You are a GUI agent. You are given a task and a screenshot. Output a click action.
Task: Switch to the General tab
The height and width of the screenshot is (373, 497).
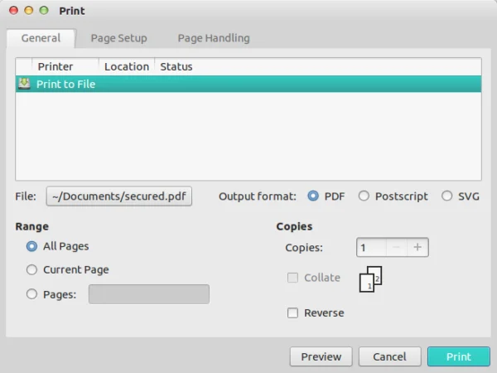pos(41,38)
